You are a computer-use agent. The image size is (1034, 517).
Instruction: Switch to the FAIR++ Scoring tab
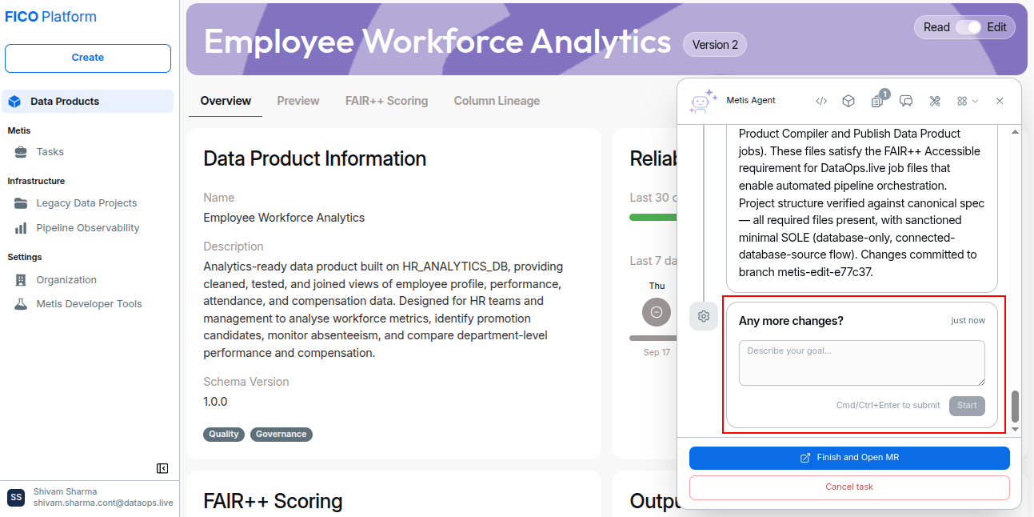(386, 101)
